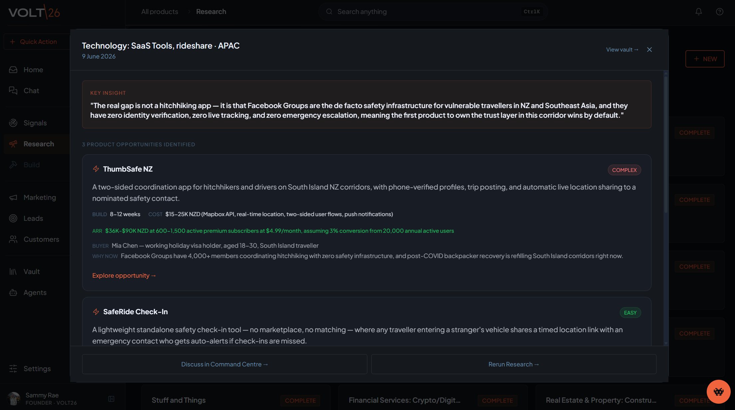Screen dimensions: 735x410
Task: Close the research modal with X
Action: [649, 50]
